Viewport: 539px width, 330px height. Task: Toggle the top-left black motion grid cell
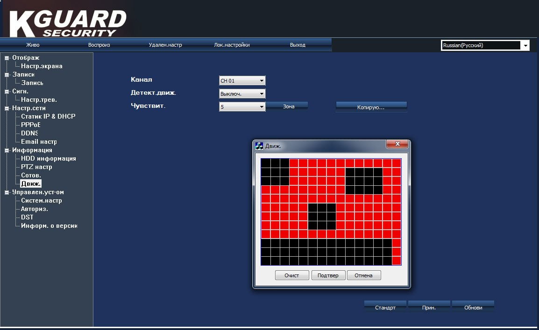pyautogui.click(x=266, y=163)
